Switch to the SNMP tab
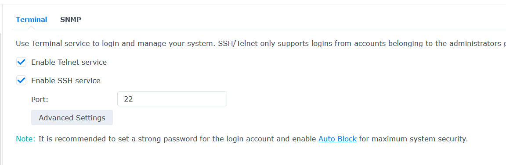This screenshot has width=506, height=165. click(70, 20)
